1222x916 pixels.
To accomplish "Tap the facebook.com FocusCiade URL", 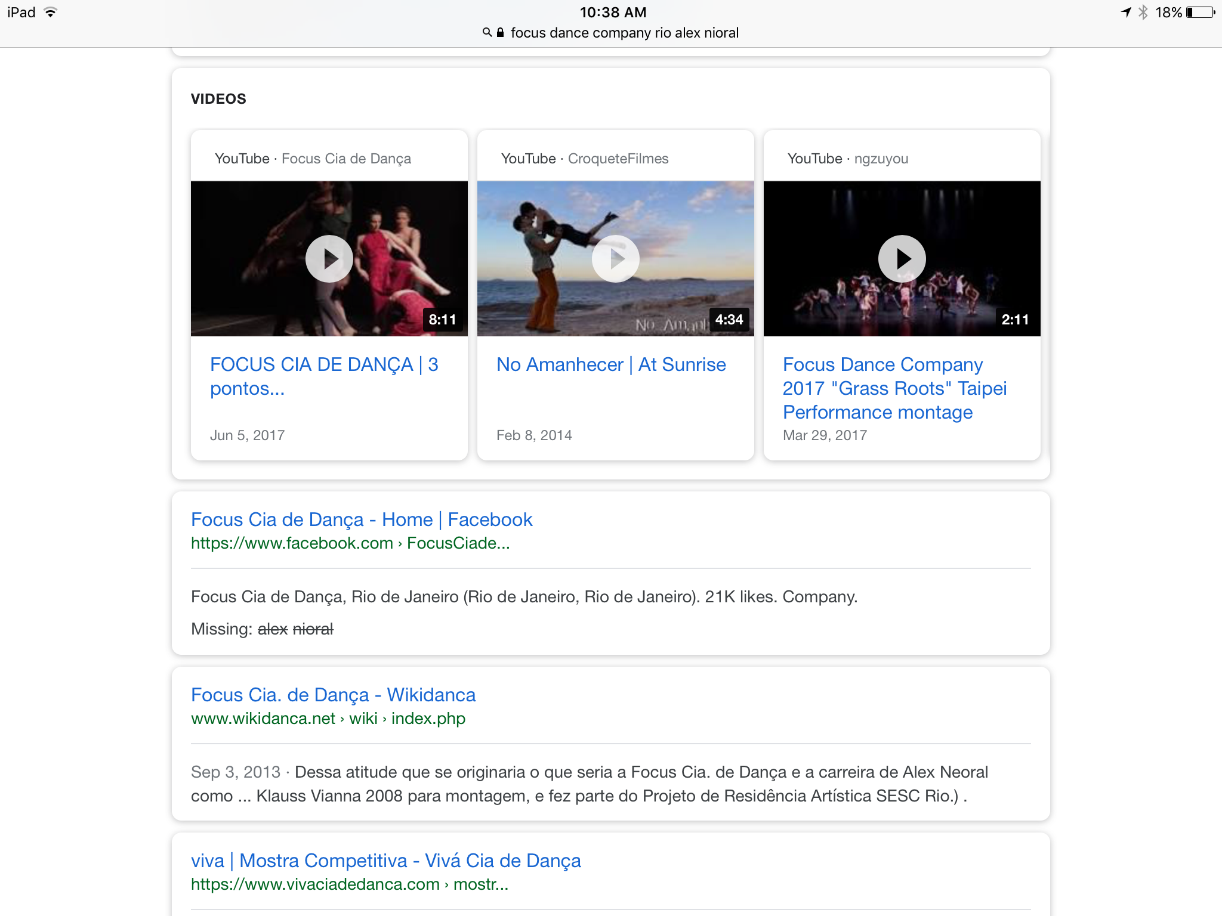I will [350, 543].
